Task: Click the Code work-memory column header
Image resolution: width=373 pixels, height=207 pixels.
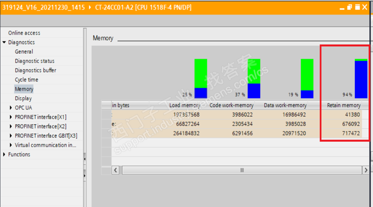Action: pos(231,105)
